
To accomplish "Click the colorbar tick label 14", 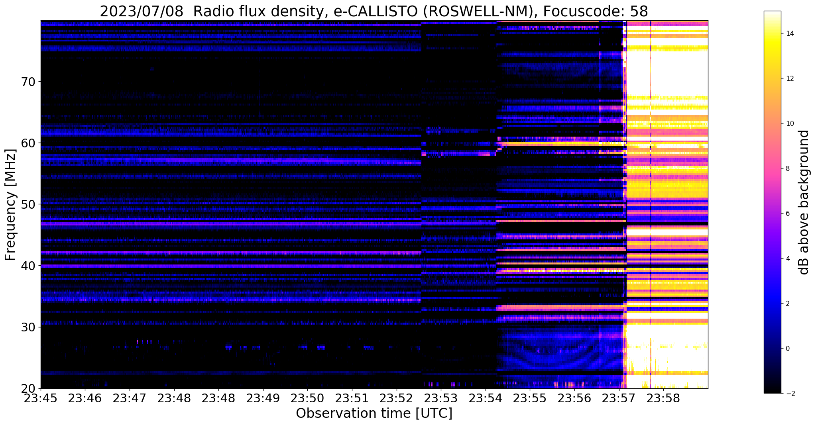I will click(789, 33).
